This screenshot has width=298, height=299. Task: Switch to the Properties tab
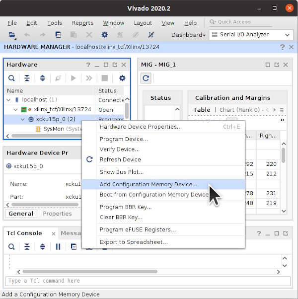point(57,214)
